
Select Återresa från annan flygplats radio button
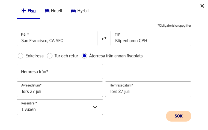tap(84, 56)
